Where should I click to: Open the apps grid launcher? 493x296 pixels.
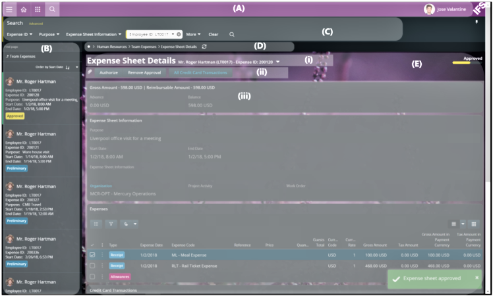38,10
